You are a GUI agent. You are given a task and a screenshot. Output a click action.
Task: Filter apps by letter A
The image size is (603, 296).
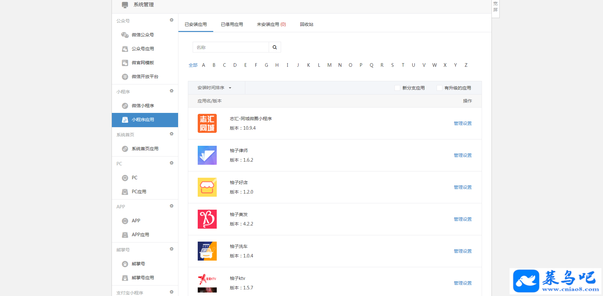(x=203, y=65)
